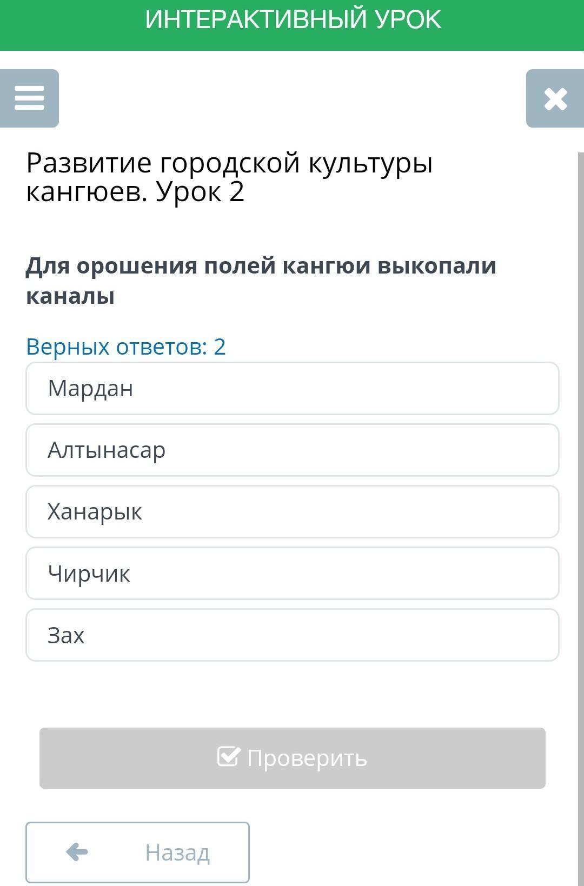Click the left arrow icon beside Назад

pyautogui.click(x=77, y=852)
